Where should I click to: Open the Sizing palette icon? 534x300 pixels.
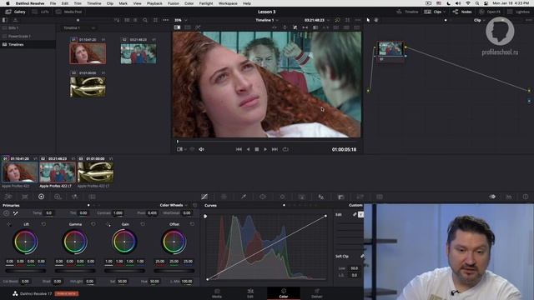point(360,197)
